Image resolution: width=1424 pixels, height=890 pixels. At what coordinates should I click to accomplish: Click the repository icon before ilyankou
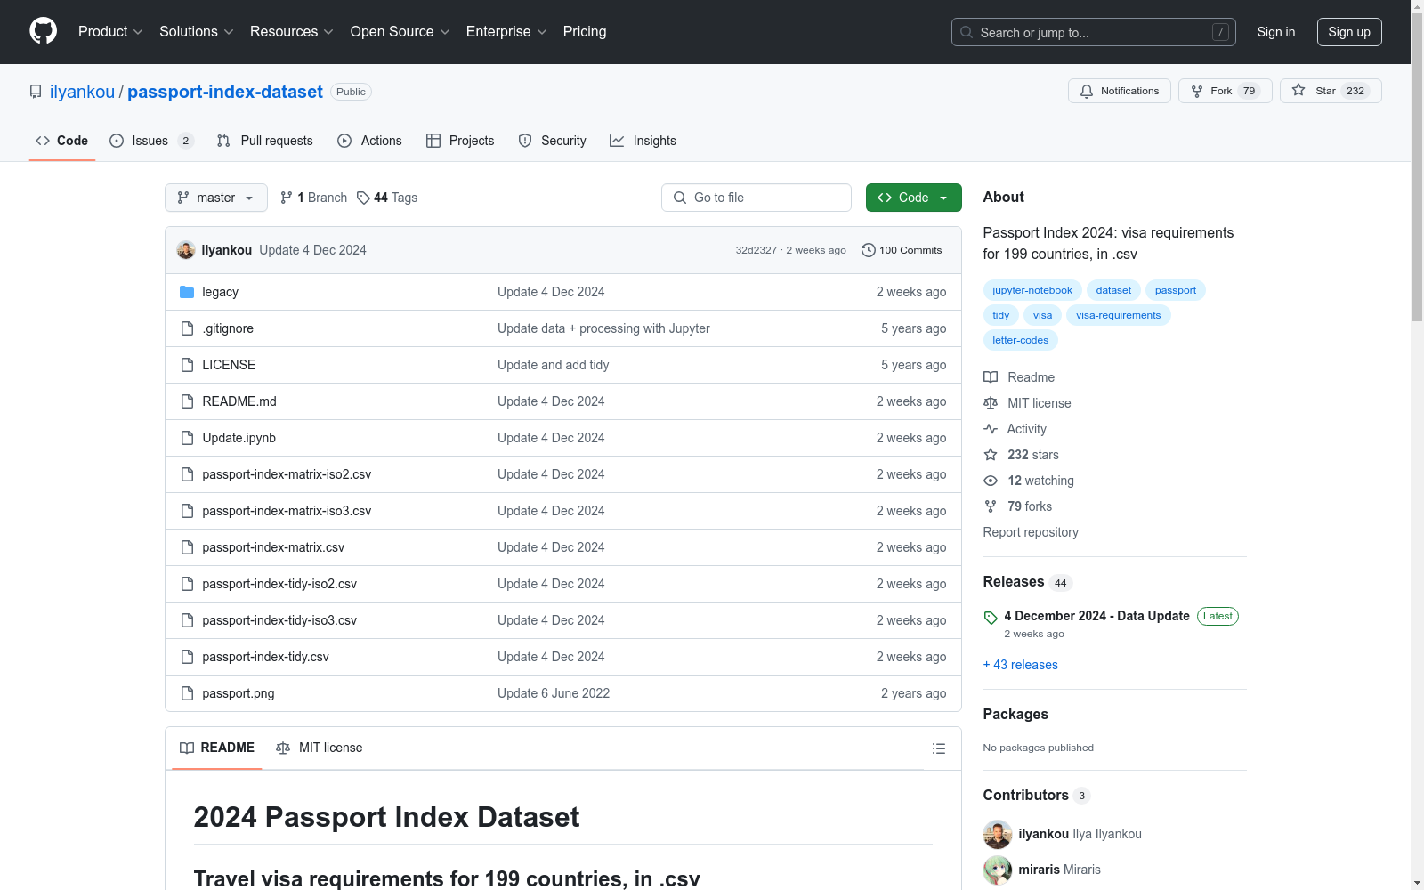pos(36,92)
